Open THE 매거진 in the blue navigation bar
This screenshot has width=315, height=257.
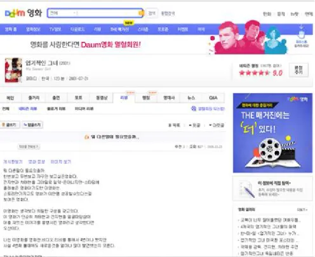pyautogui.click(x=119, y=29)
